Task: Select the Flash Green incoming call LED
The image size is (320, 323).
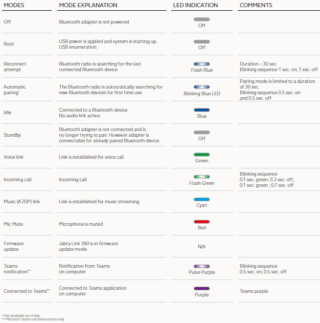Action: [x=201, y=177]
